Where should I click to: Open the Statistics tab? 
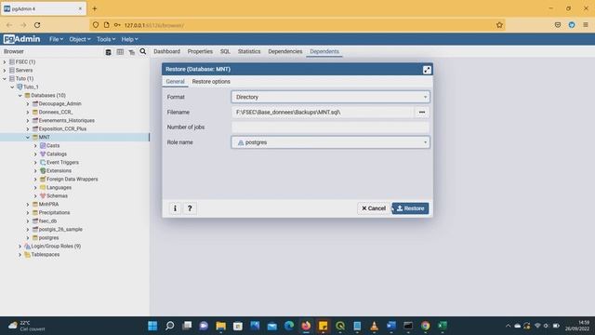(x=249, y=51)
